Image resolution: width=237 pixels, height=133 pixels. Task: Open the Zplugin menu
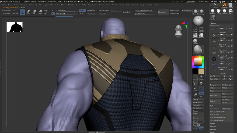[x=142, y=5]
